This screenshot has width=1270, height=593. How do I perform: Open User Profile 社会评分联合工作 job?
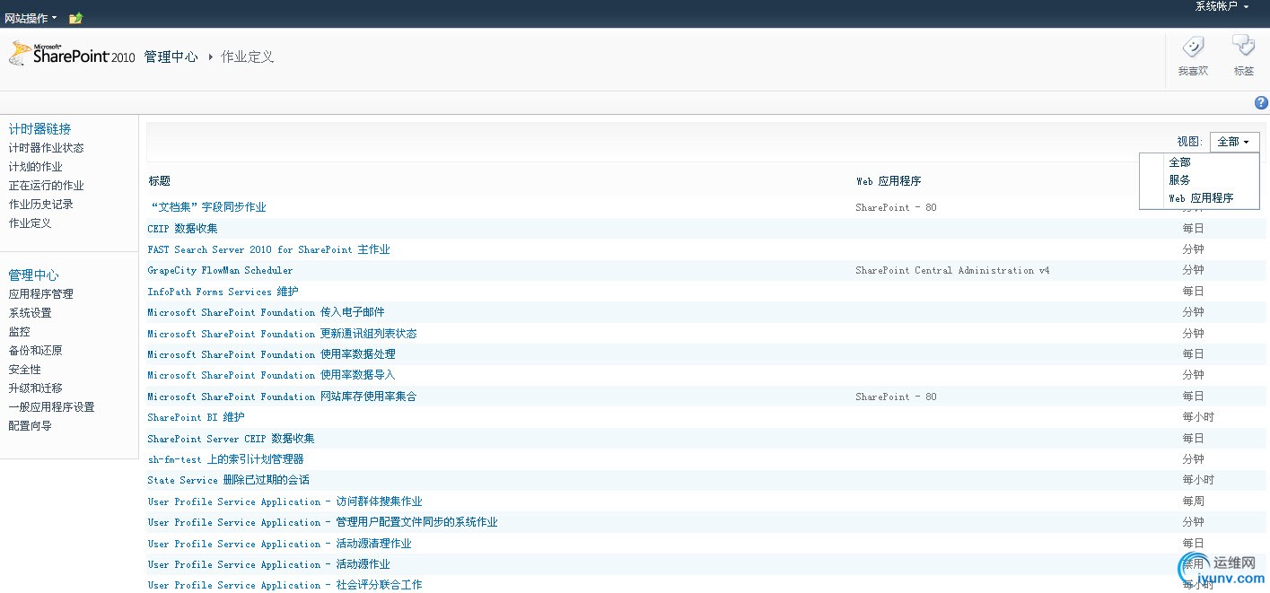click(x=285, y=585)
